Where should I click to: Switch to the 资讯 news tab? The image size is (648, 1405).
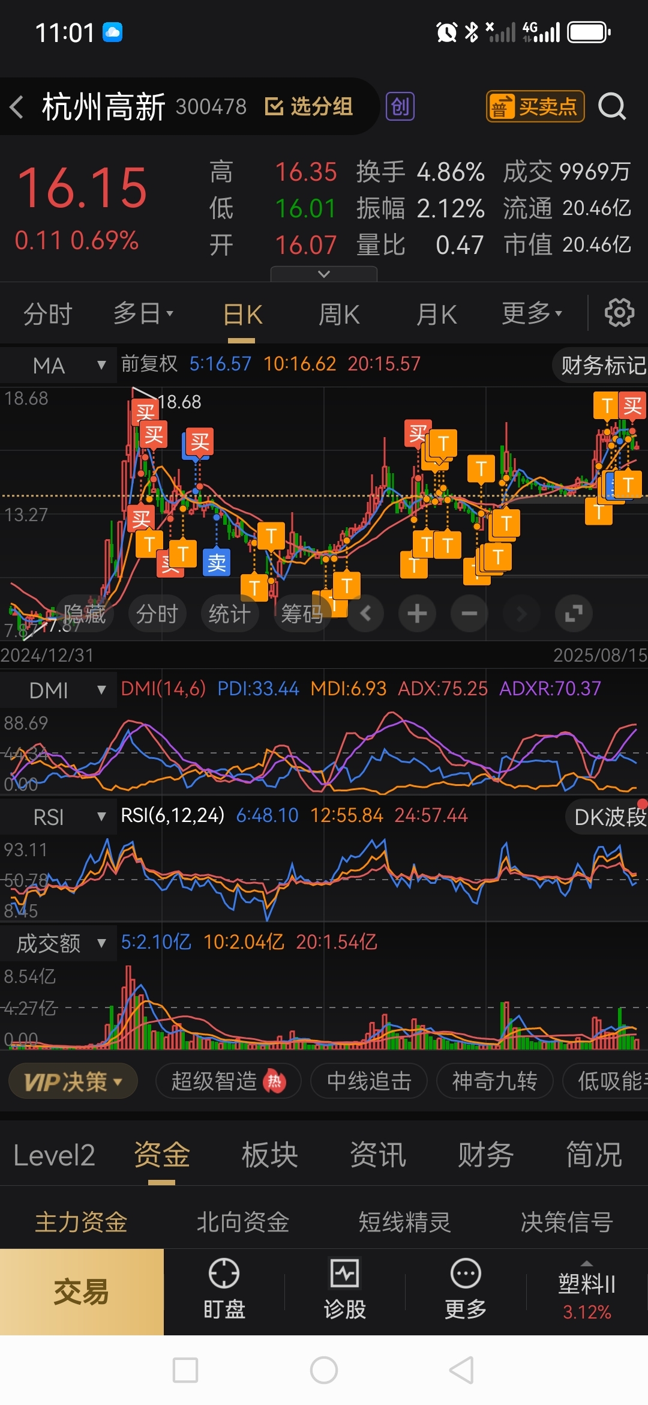(x=378, y=1155)
